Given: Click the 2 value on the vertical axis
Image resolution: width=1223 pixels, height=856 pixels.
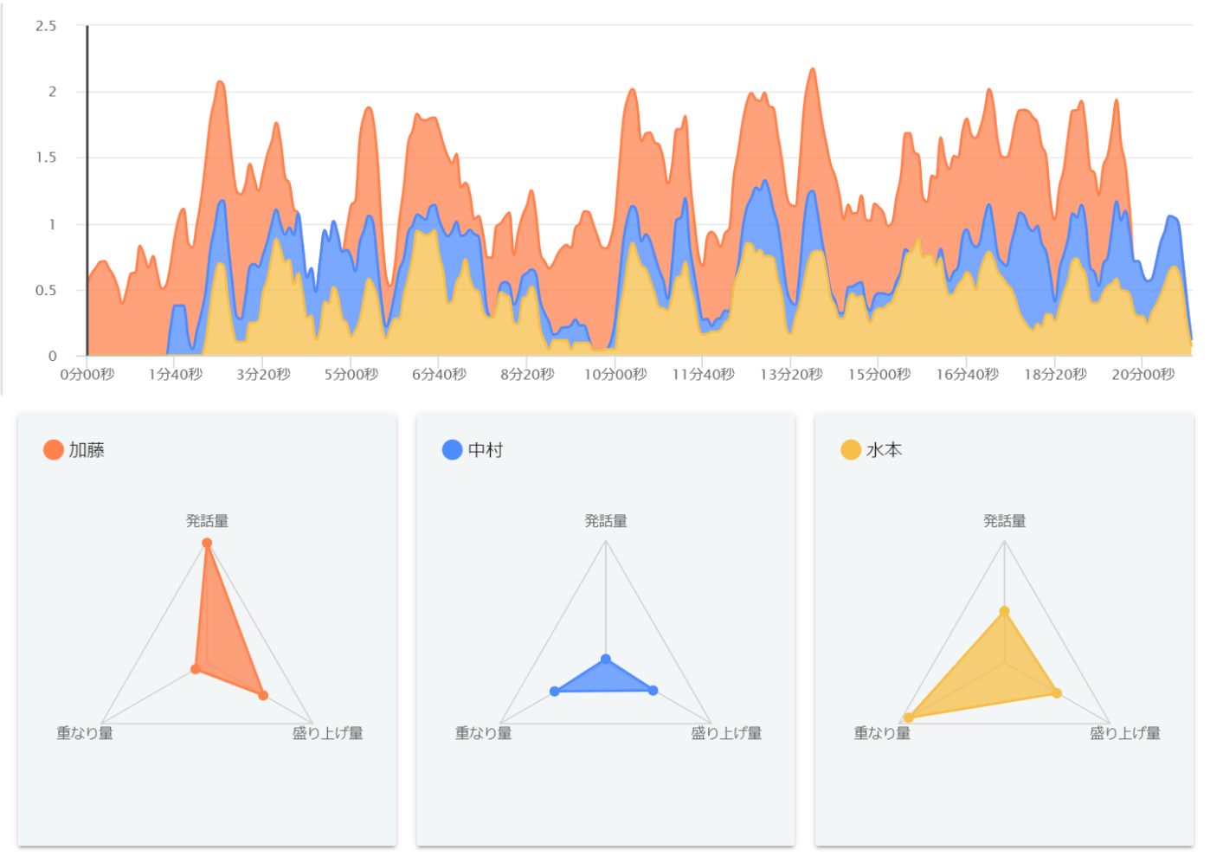Looking at the screenshot, I should pos(52,92).
